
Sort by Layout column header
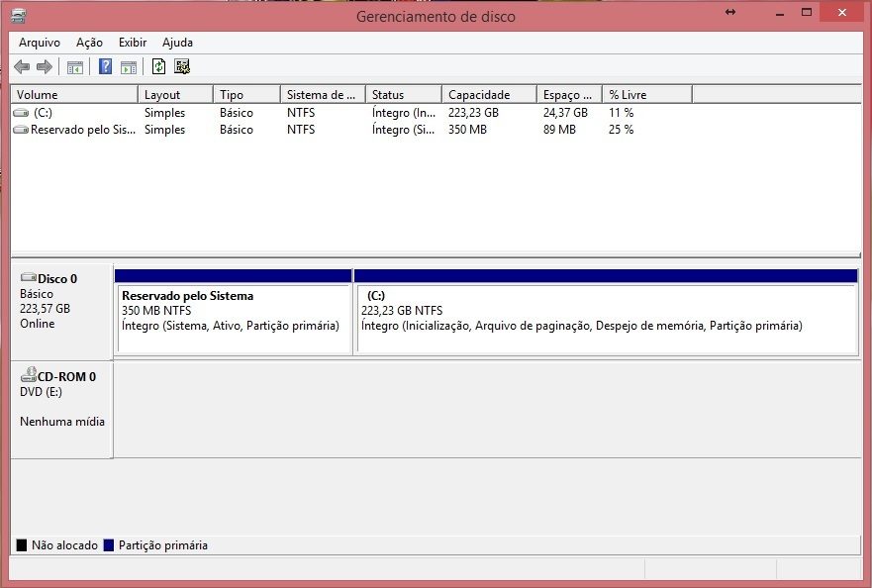click(176, 95)
